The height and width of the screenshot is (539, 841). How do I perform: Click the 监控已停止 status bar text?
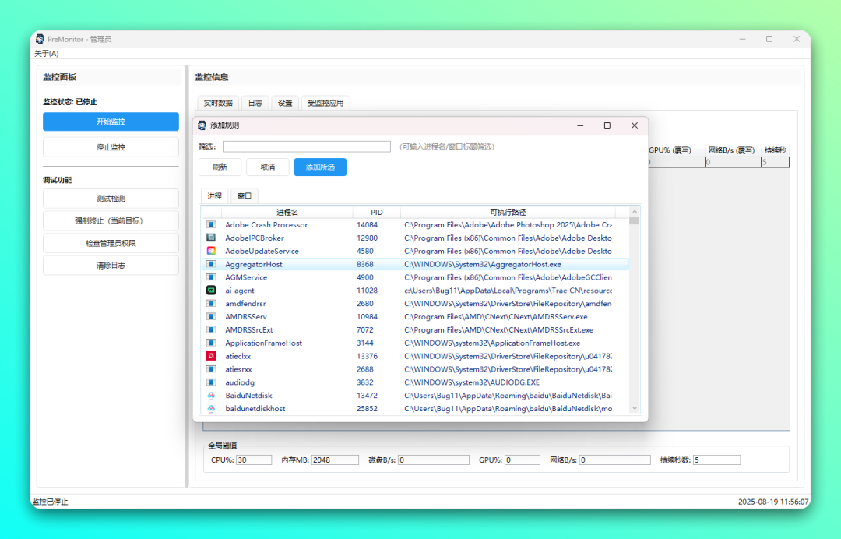tap(50, 502)
